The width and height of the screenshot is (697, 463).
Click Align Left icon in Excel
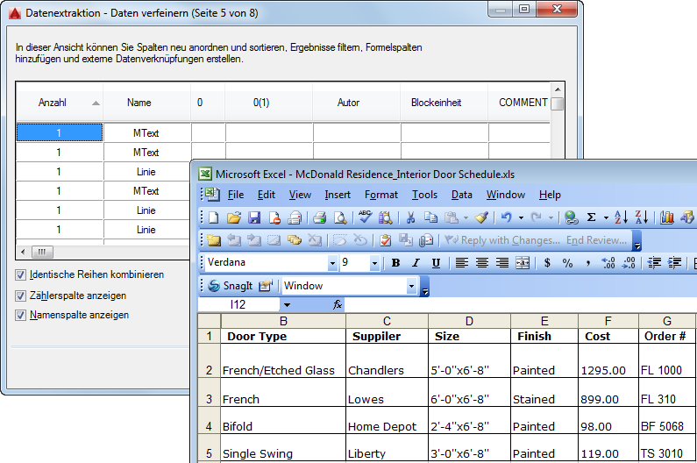[462, 263]
